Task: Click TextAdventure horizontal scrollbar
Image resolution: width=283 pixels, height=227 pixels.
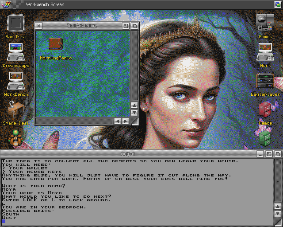Action: tap(74, 121)
